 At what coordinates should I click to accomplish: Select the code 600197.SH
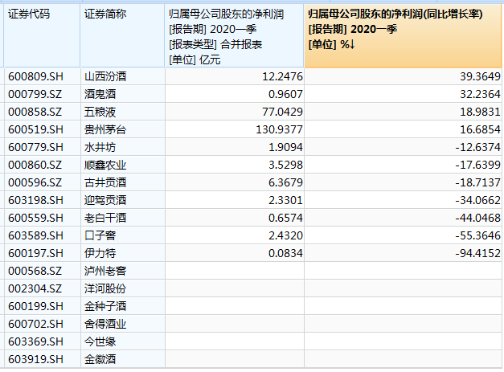pos(35,253)
